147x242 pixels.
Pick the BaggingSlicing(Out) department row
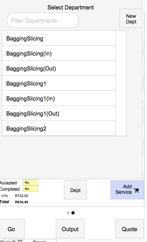pos(59,68)
